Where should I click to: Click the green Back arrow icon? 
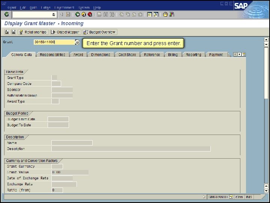78,15
